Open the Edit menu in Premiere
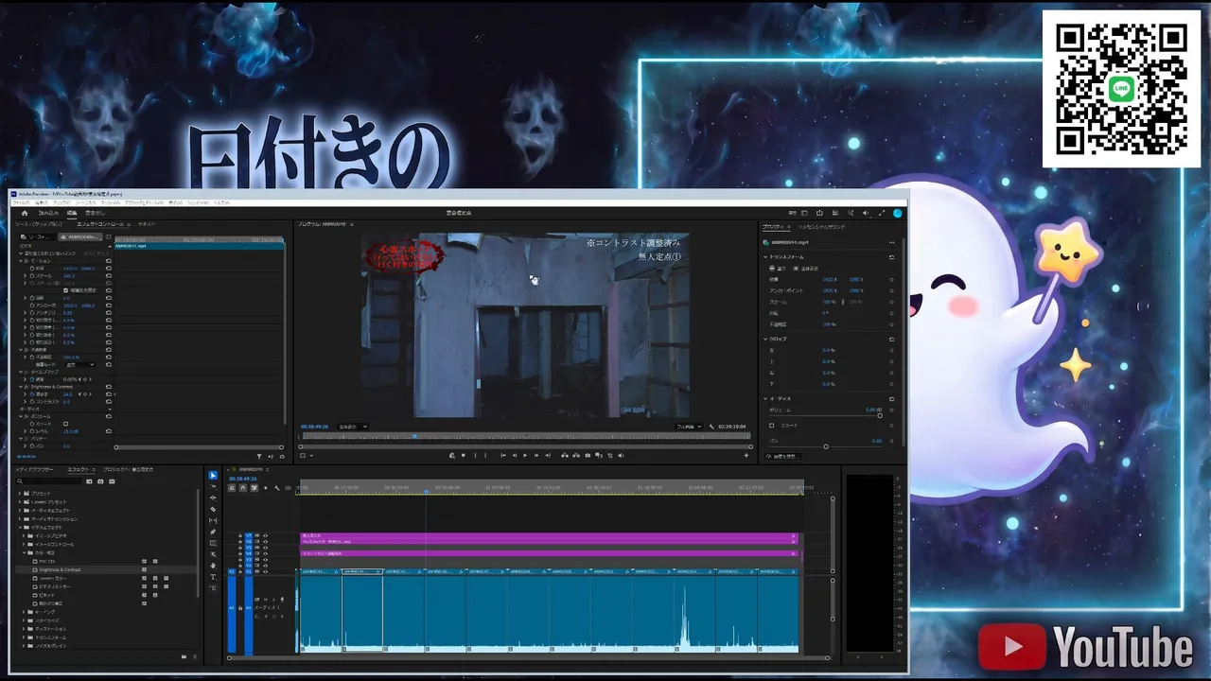 (x=42, y=202)
